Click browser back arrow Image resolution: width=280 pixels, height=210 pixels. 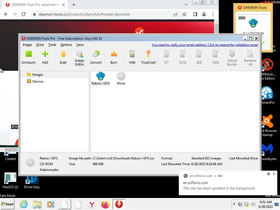point(6,14)
